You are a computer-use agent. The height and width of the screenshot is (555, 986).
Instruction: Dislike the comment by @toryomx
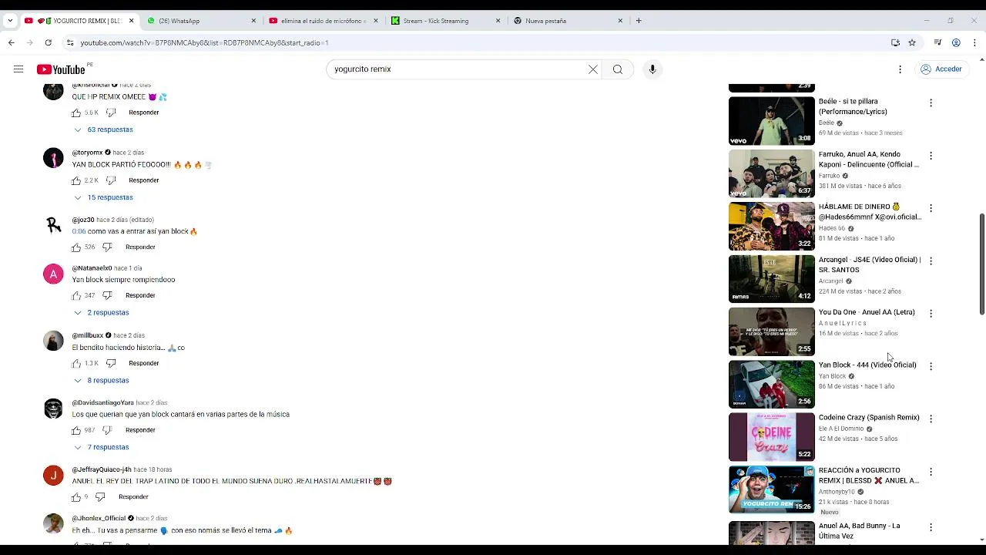(x=111, y=180)
